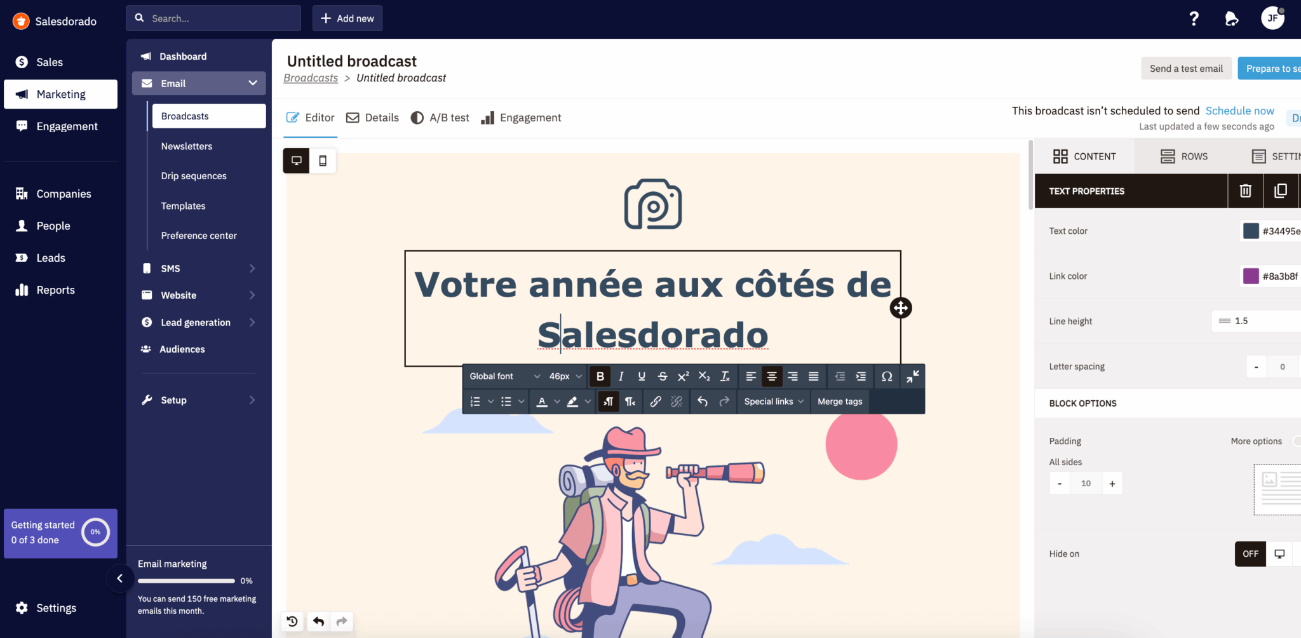1301x638 pixels.
Task: Switch to mobile preview mode
Action: point(323,161)
